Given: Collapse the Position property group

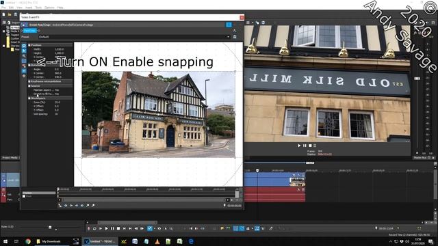Looking at the screenshot, I should 29,45.
